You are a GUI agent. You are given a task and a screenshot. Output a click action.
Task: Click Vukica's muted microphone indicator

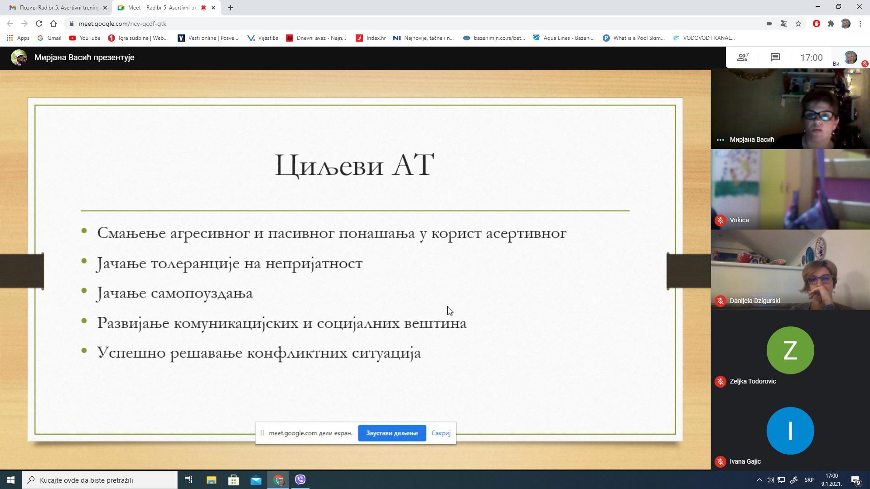(720, 221)
